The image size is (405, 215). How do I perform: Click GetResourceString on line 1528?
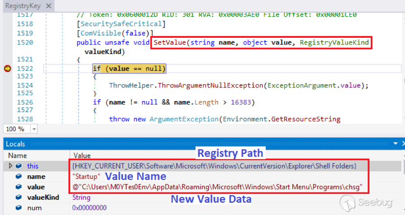click(306, 119)
